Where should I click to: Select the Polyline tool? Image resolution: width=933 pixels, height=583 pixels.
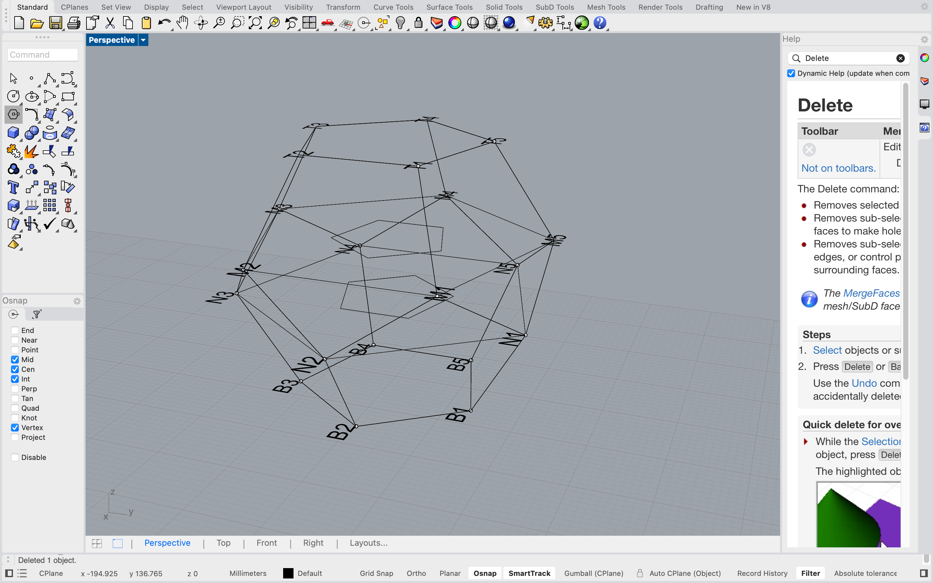tap(50, 78)
